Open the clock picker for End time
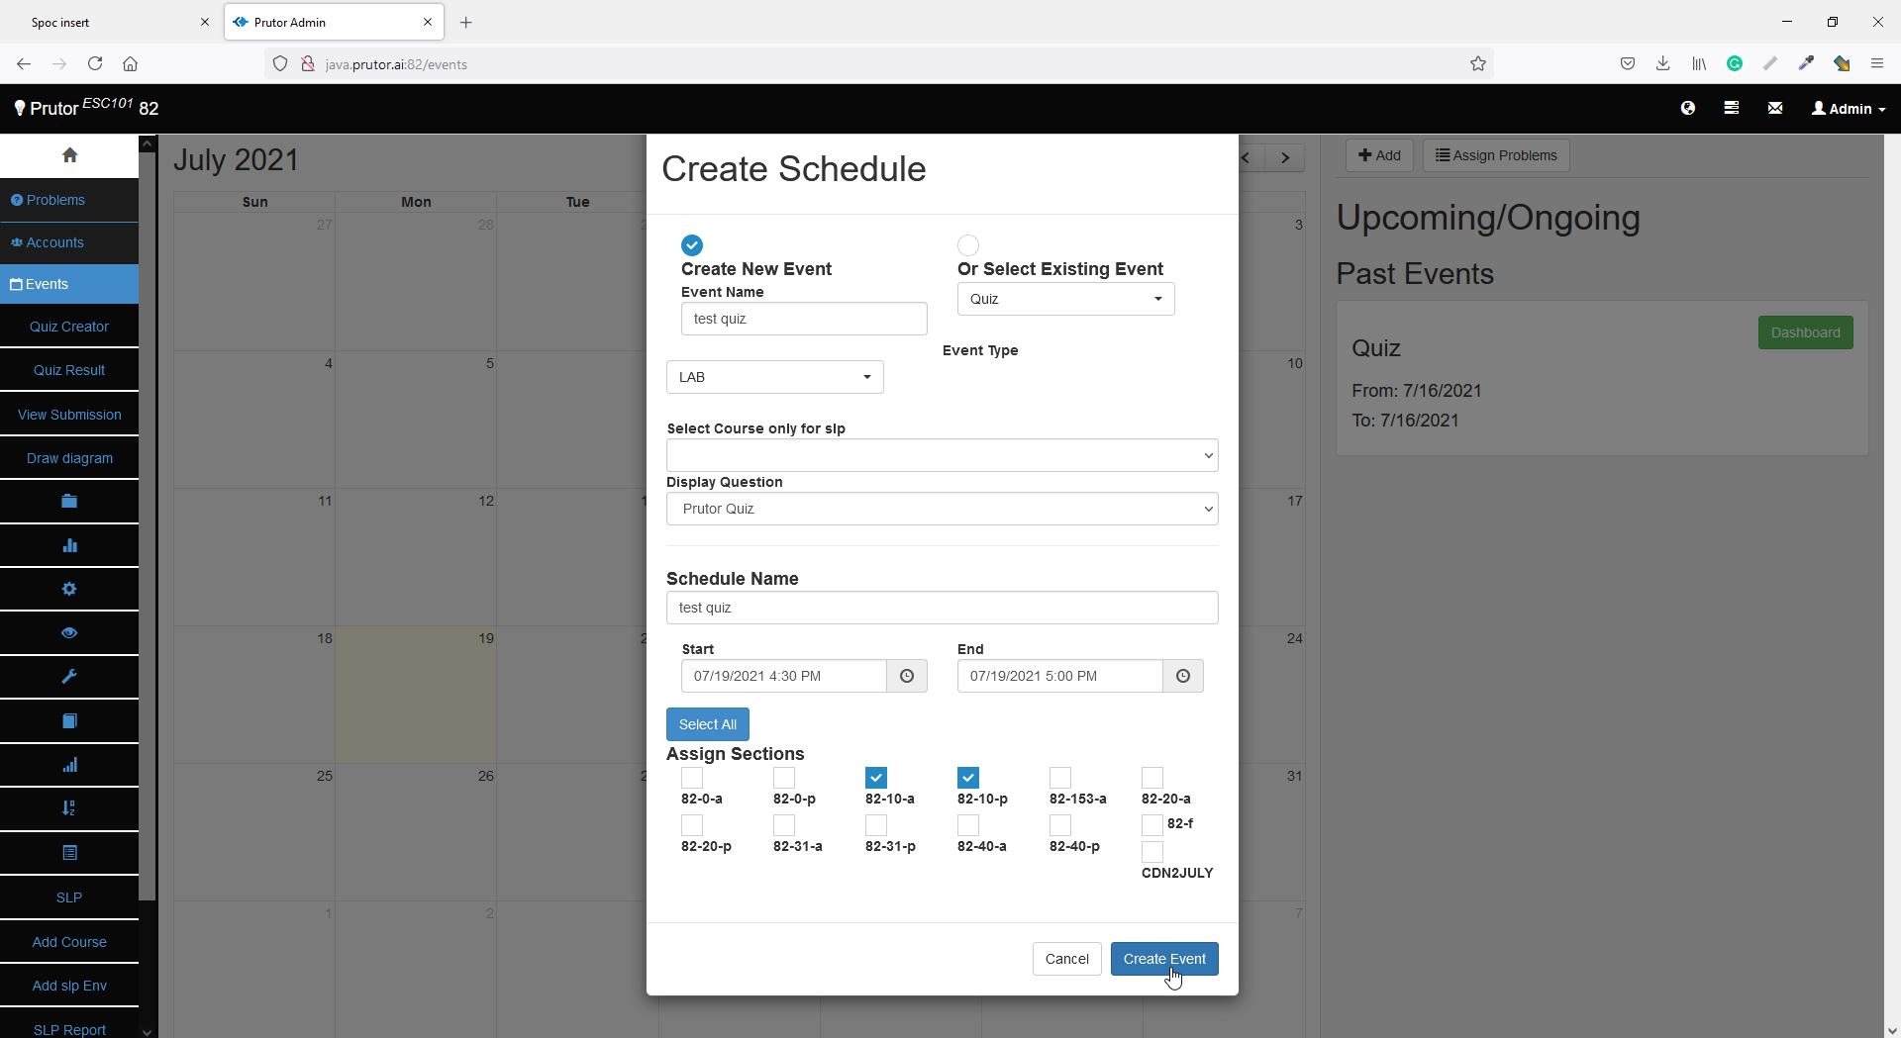The width and height of the screenshot is (1901, 1038). coord(1182,676)
